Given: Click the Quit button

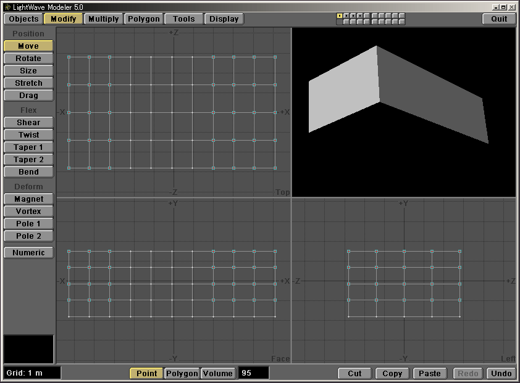Looking at the screenshot, I should (x=499, y=19).
